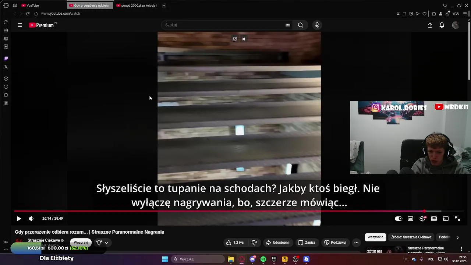This screenshot has height=265, width=471.
Task: Open a new browser tab
Action: (164, 6)
